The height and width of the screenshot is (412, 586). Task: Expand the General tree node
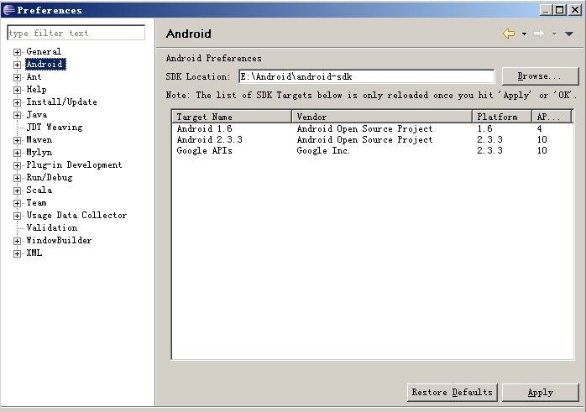tap(17, 52)
